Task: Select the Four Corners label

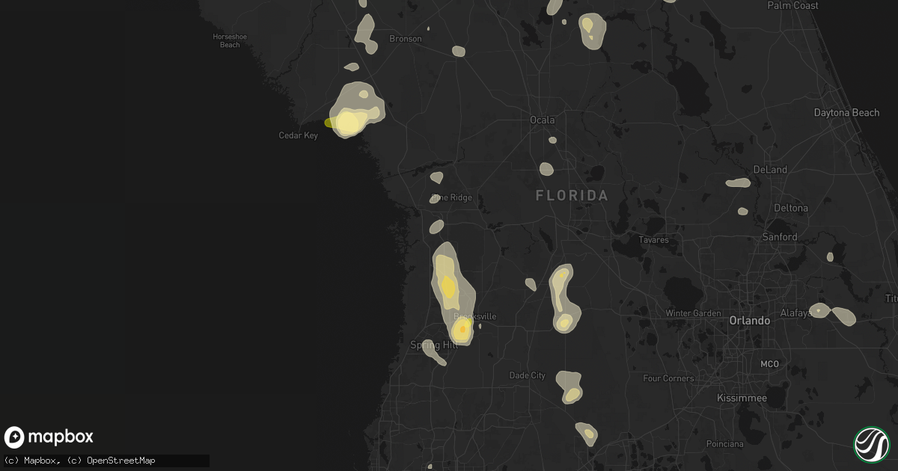Action: (668, 378)
